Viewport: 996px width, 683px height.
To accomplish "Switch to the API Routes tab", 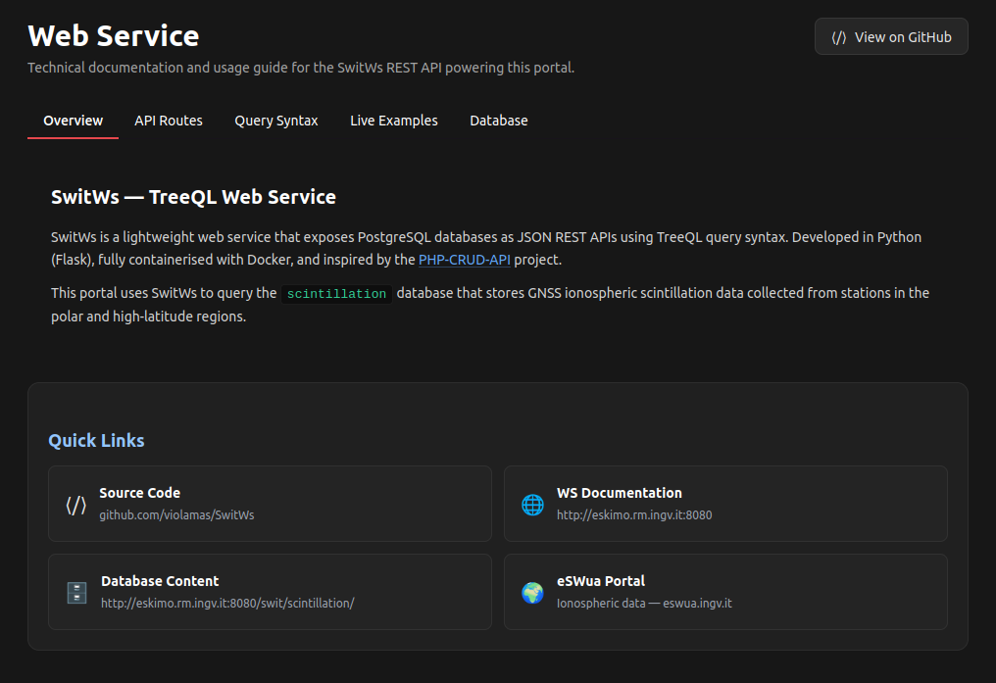I will [x=169, y=121].
